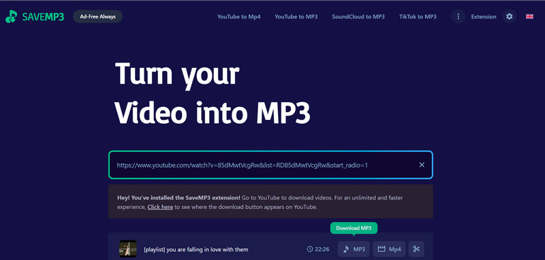Screen dimensions: 545x260
Task: Clear the URL with the X icon
Action: (422, 165)
